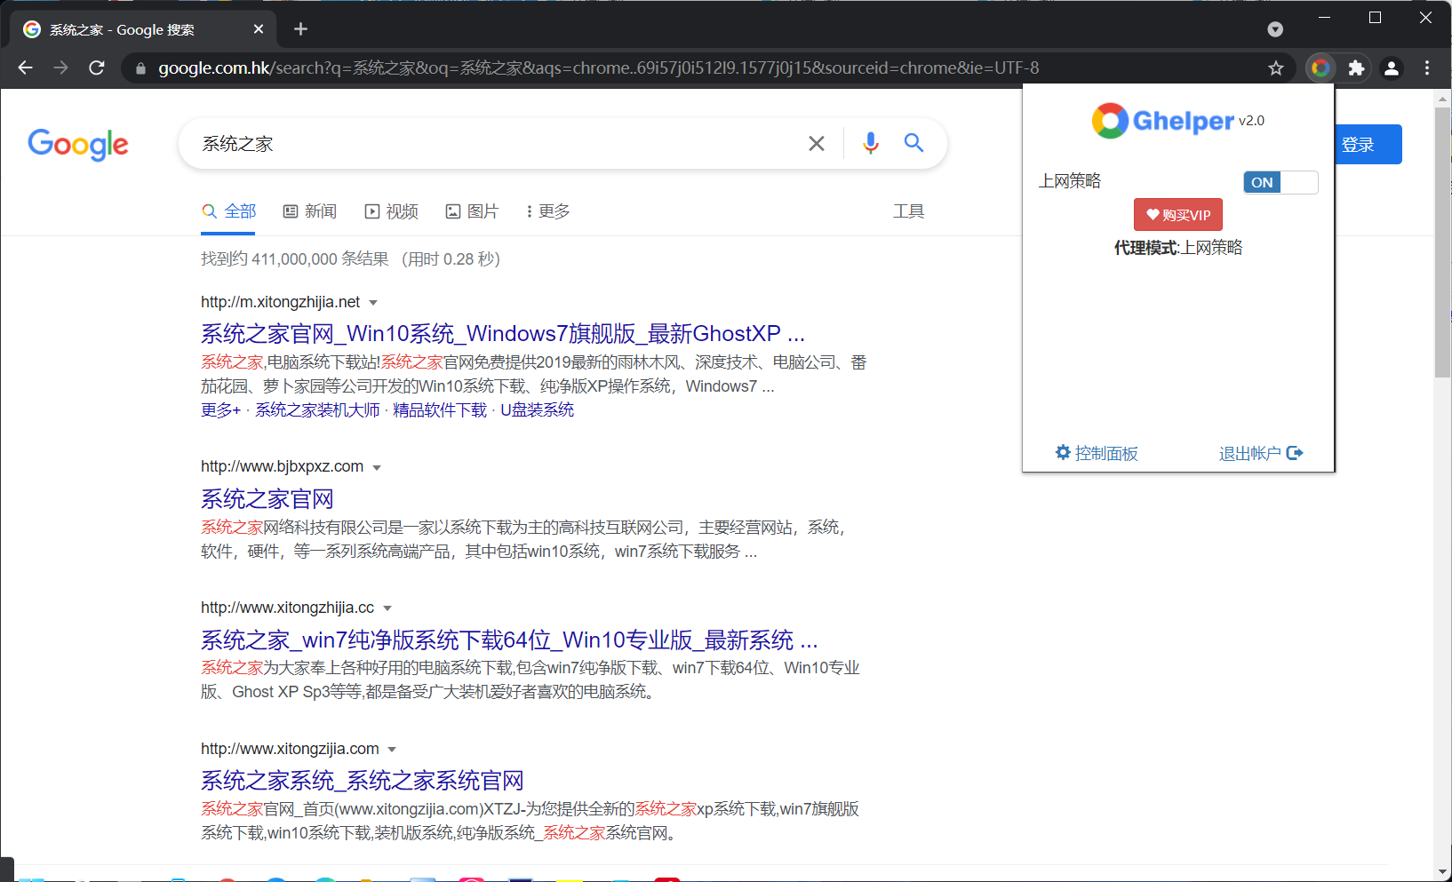Bookmark this page with the star icon

pos(1276,68)
